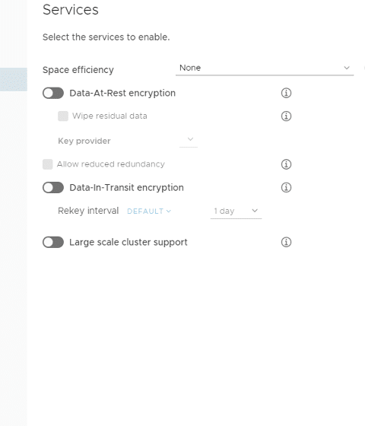Tick Allow reduced redundancy checkbox

47,164
